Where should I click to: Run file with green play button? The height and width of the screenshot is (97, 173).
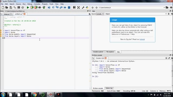[28, 8]
